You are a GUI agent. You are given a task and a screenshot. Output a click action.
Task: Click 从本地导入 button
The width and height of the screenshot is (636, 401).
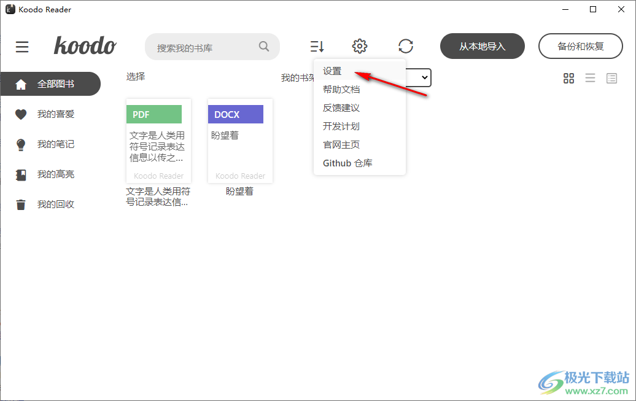pyautogui.click(x=483, y=46)
